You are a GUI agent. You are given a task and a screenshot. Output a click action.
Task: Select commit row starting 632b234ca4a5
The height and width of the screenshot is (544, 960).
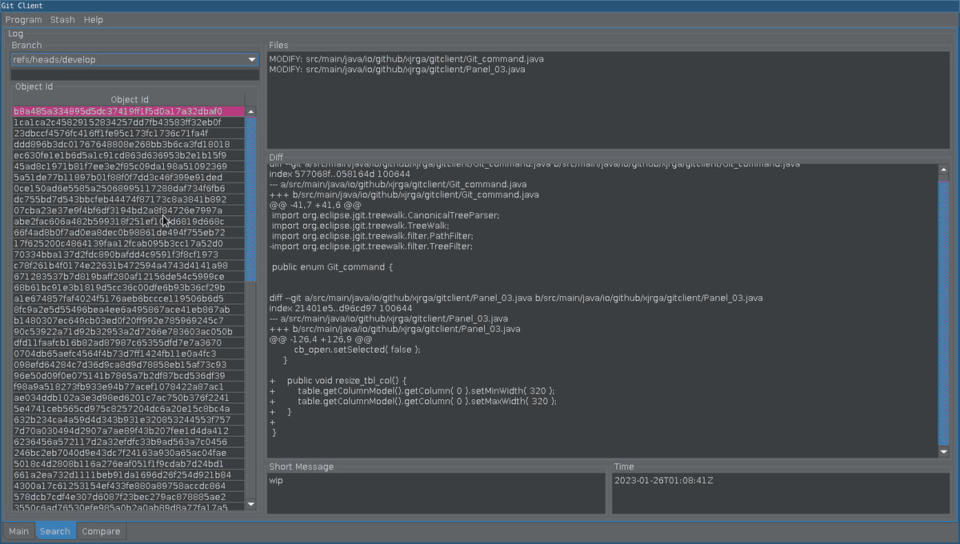[x=129, y=419]
